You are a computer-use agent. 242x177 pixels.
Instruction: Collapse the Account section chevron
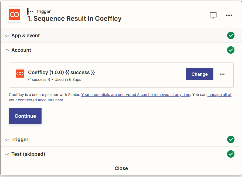7,50
